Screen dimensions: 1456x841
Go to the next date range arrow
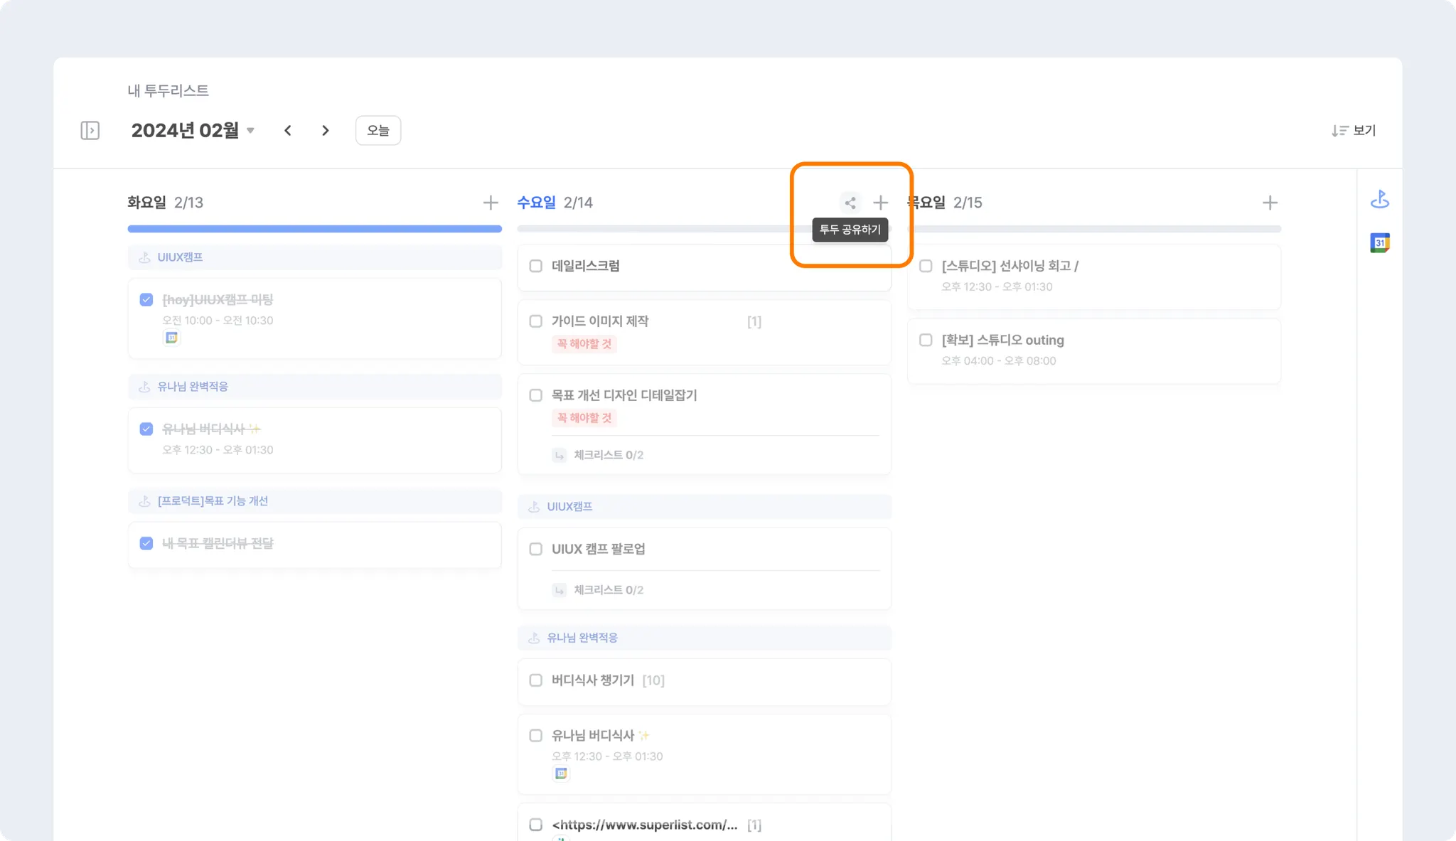pyautogui.click(x=326, y=131)
